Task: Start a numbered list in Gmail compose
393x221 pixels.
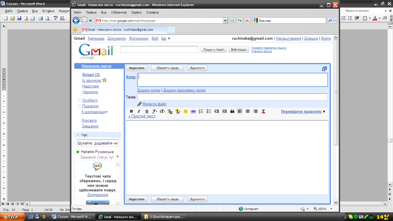Action: point(201,112)
